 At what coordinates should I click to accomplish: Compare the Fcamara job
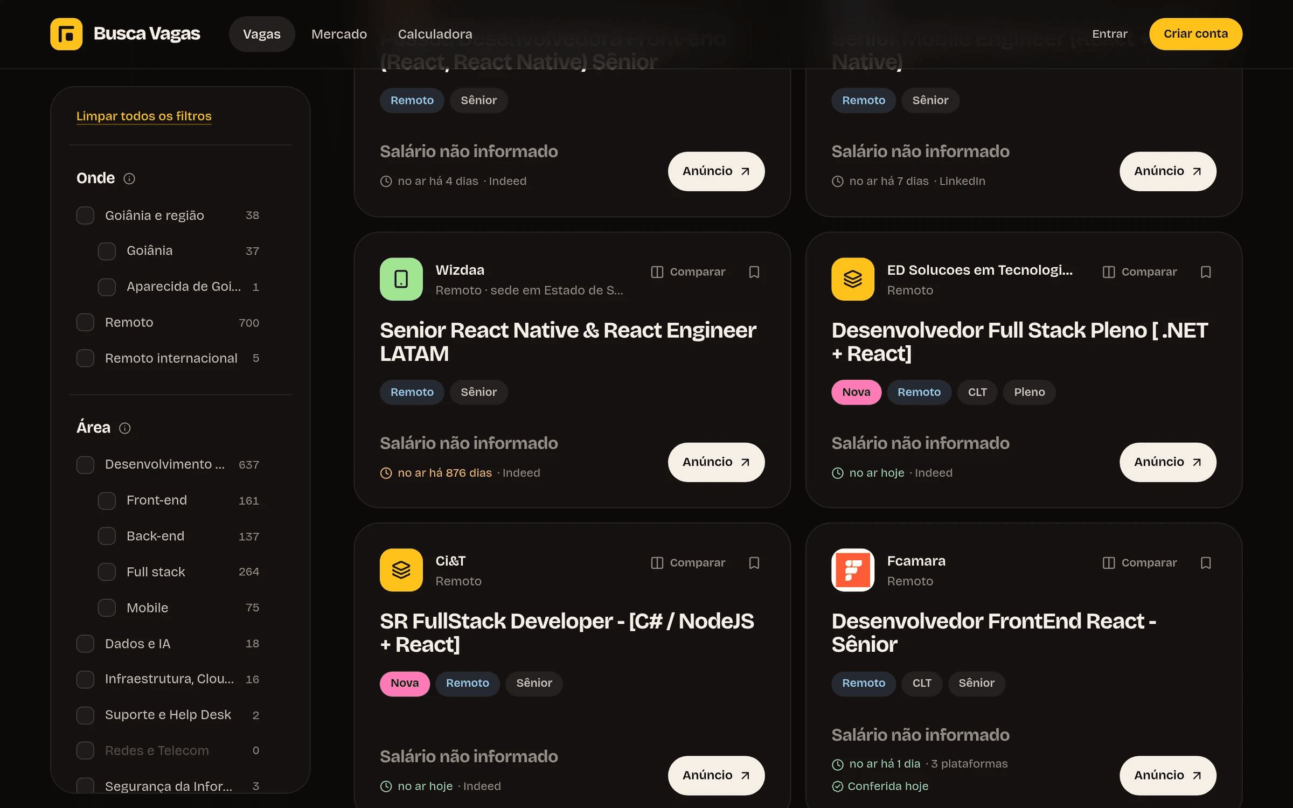[1139, 563]
